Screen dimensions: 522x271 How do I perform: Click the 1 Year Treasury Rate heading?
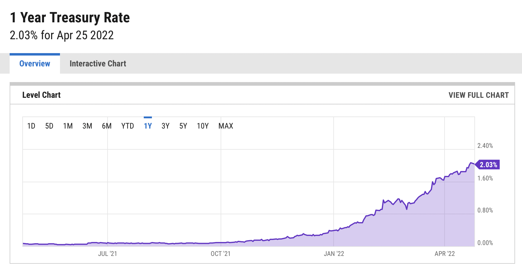click(x=70, y=18)
